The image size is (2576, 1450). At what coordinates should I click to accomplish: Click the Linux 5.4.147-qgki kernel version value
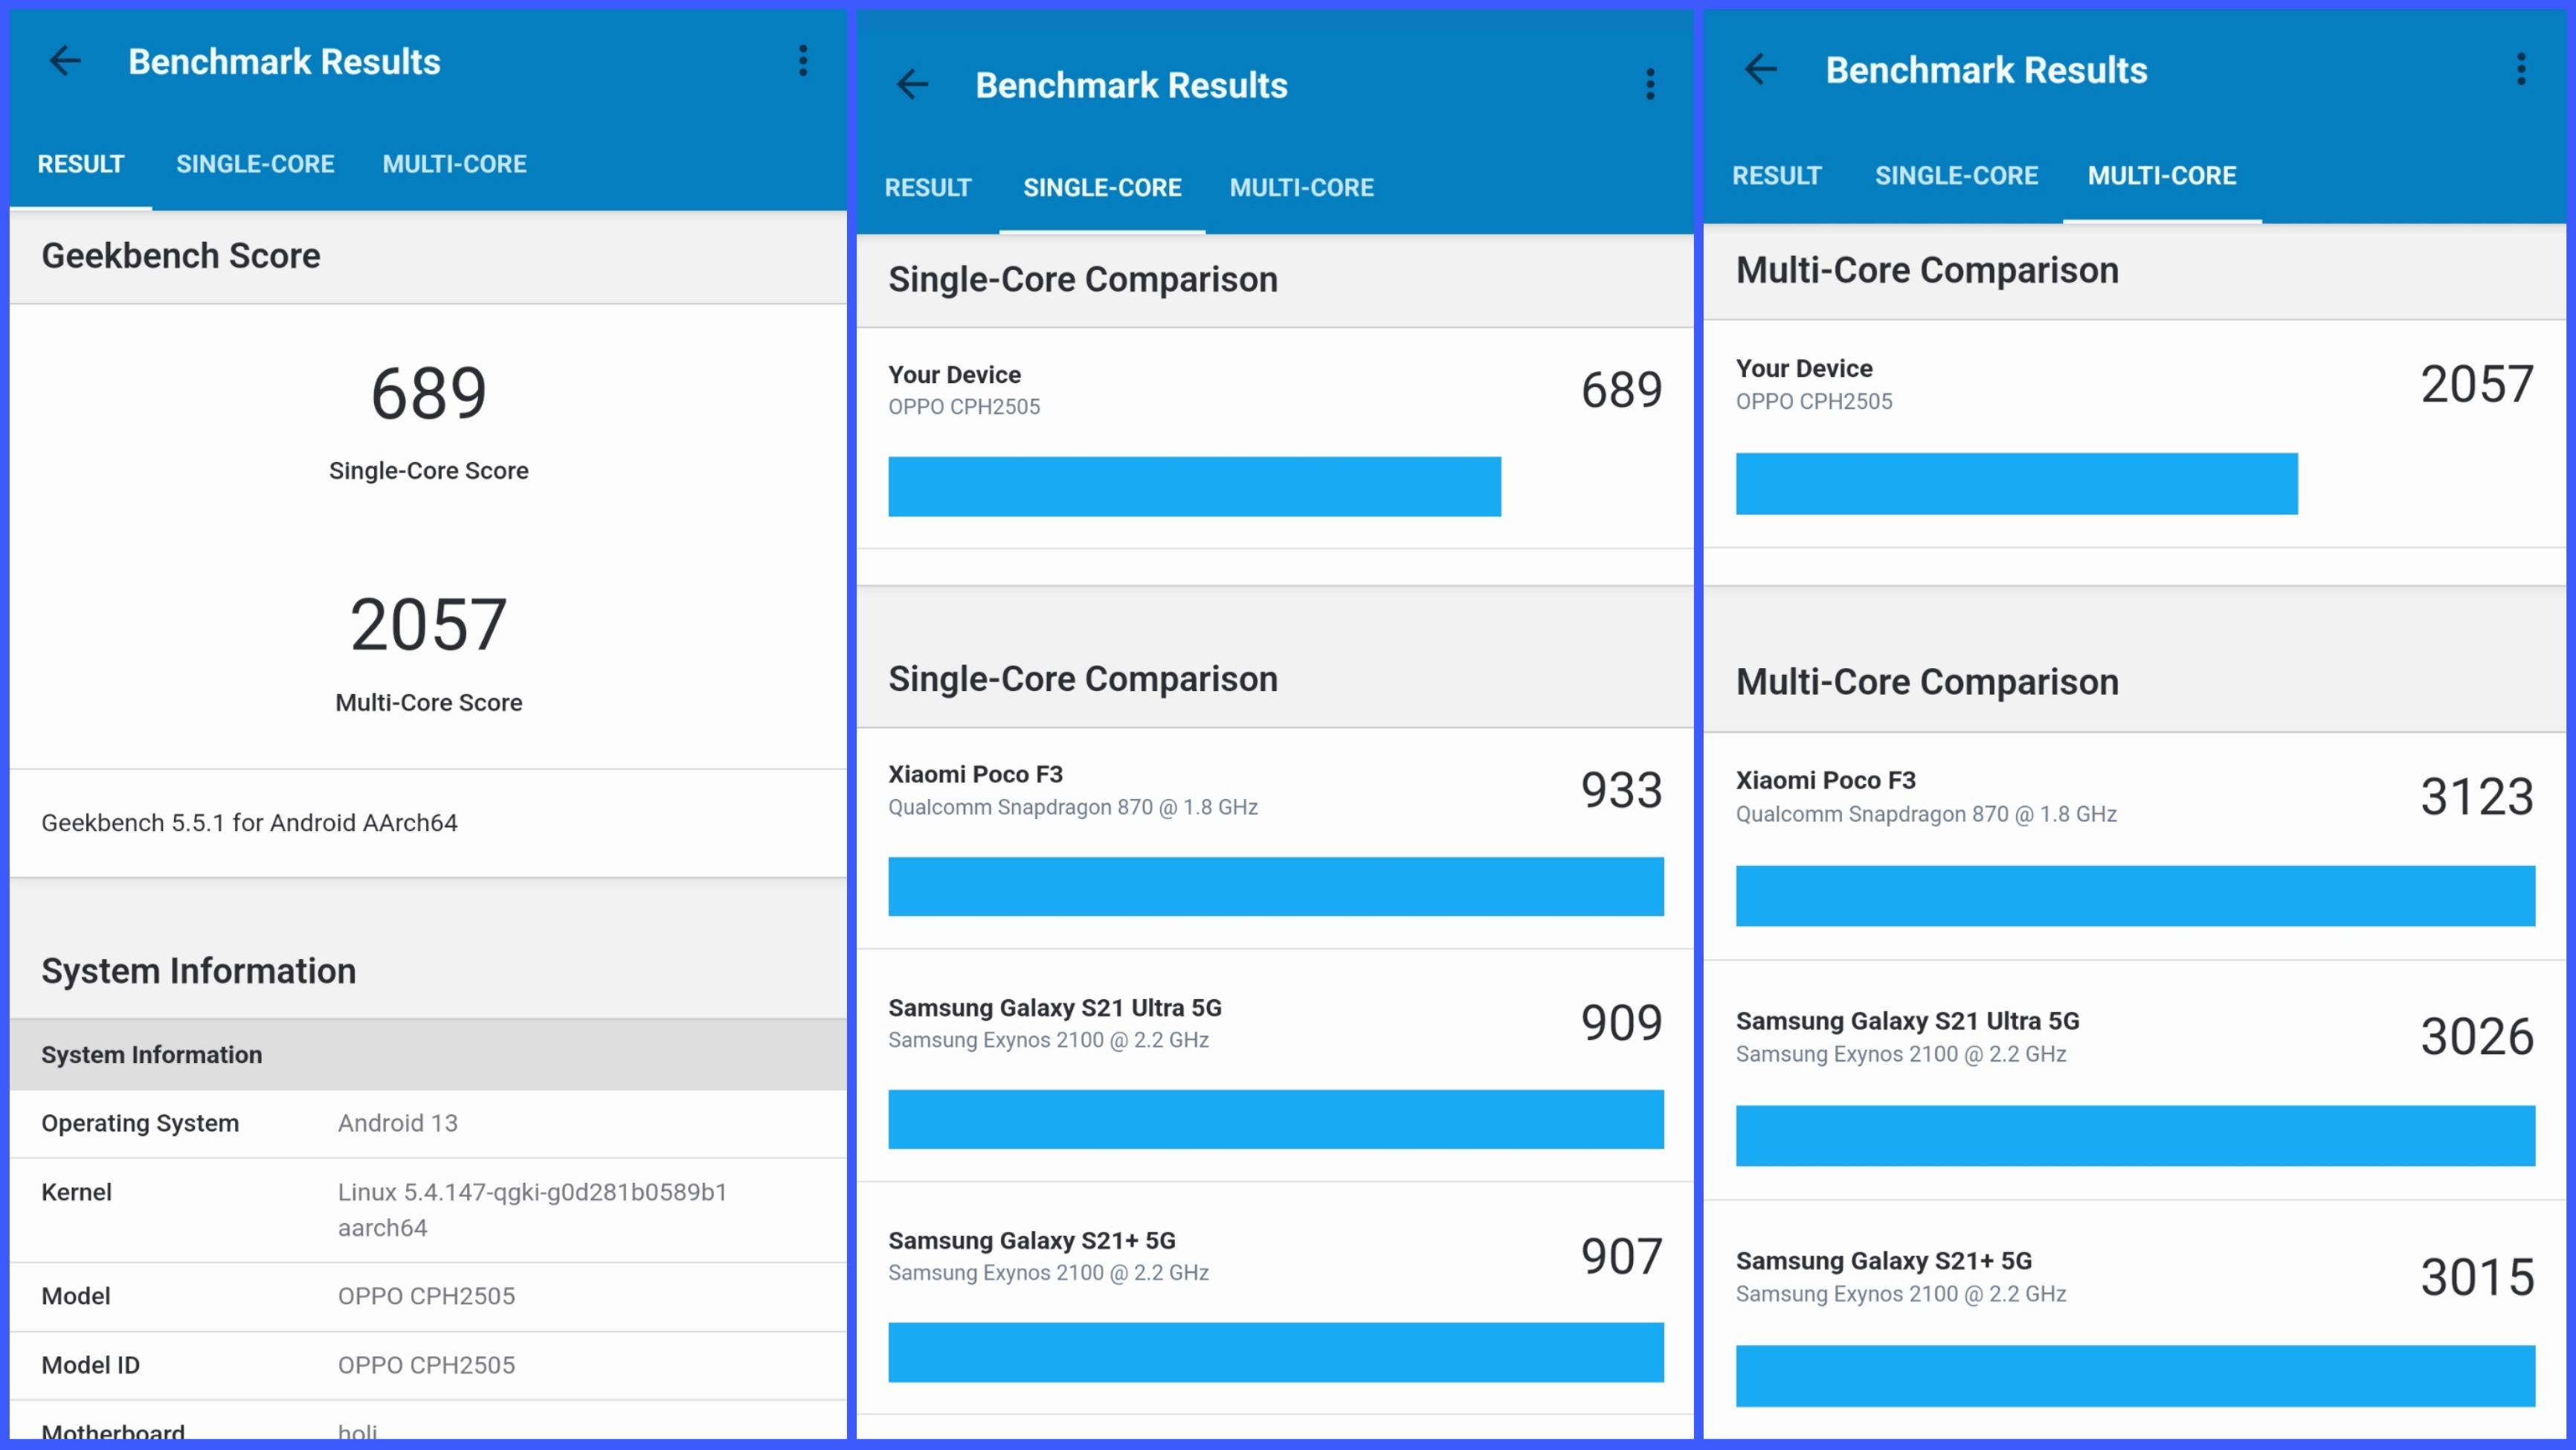click(x=532, y=1210)
